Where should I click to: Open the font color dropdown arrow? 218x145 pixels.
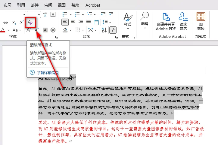[x=8, y=30]
